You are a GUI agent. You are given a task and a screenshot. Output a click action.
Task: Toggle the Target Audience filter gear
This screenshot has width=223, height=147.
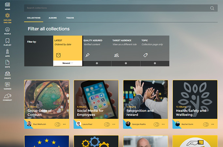coord(126,63)
